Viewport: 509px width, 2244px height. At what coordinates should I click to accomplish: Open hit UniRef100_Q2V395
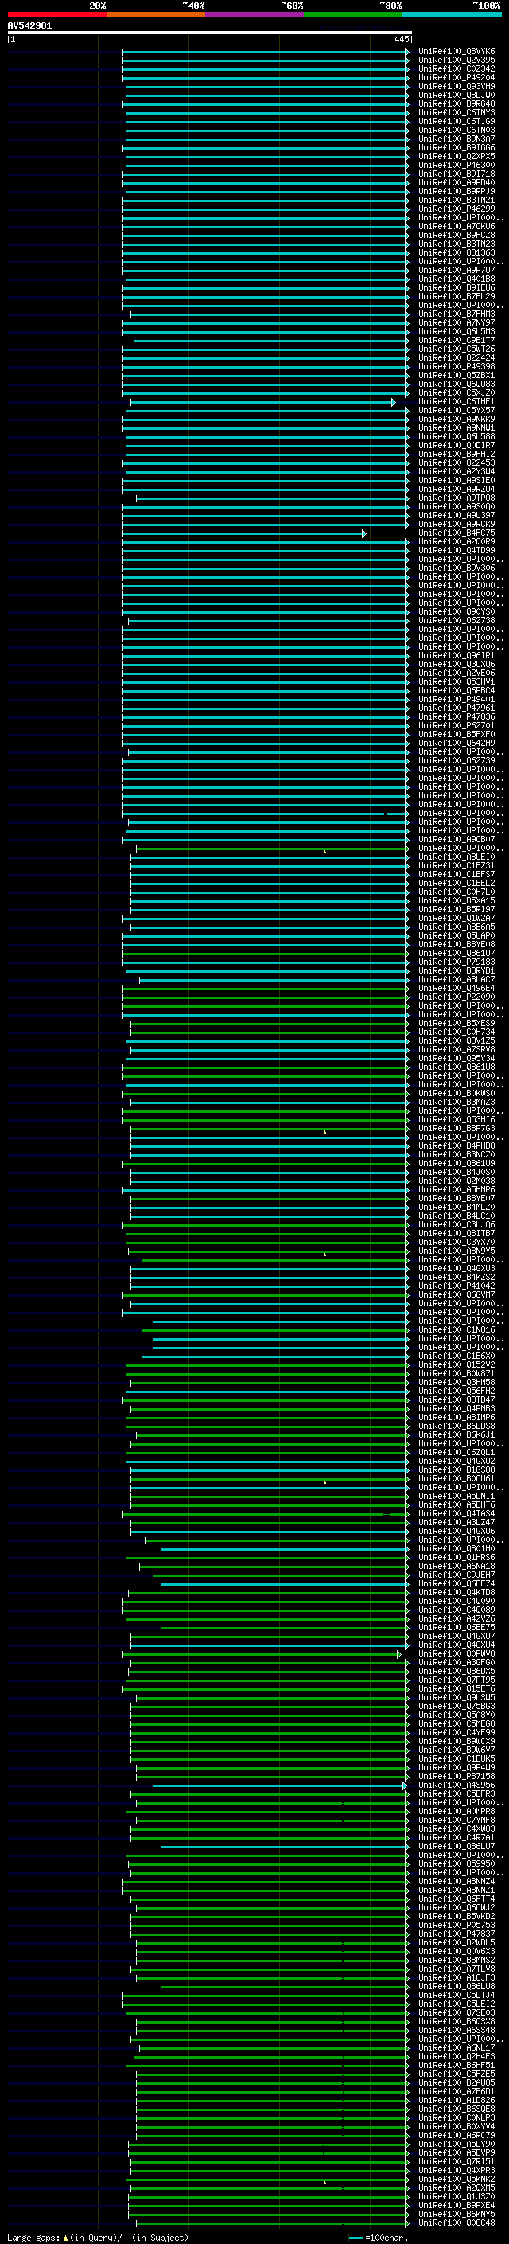456,60
